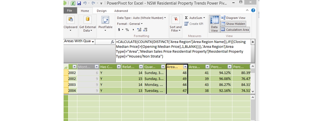The height and width of the screenshot is (121, 323).
Task: Open filter dropdown on Quar... column
Action: point(163,67)
